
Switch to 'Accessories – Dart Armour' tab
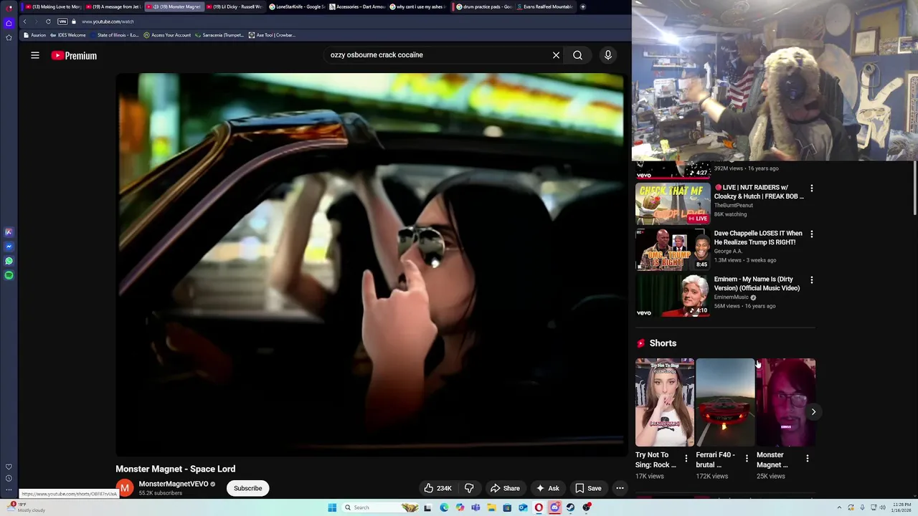pos(357,6)
